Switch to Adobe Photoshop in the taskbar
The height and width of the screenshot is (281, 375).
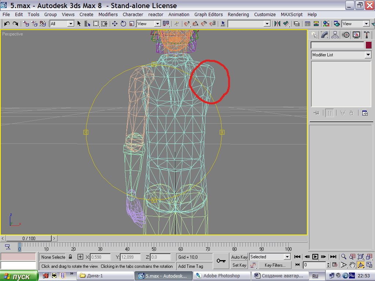coord(222,276)
